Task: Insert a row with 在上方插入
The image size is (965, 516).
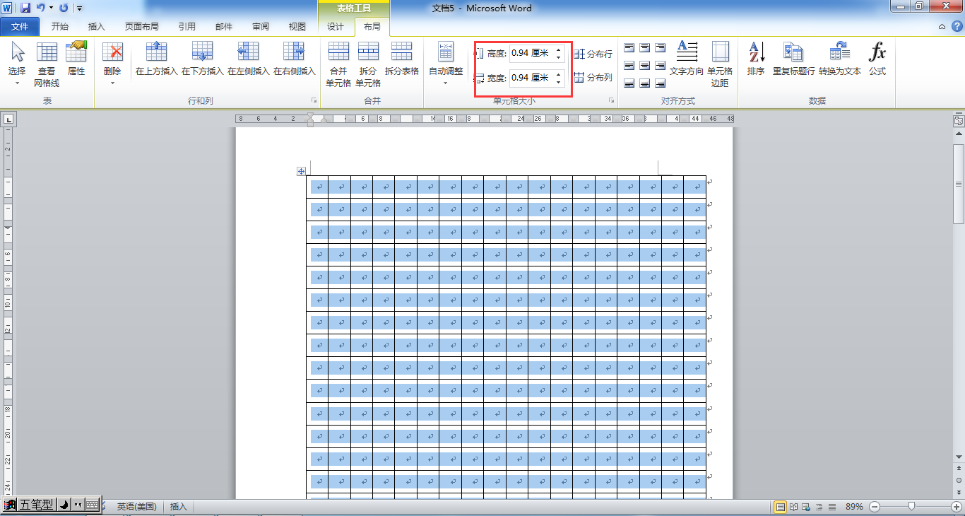Action: pyautogui.click(x=156, y=59)
